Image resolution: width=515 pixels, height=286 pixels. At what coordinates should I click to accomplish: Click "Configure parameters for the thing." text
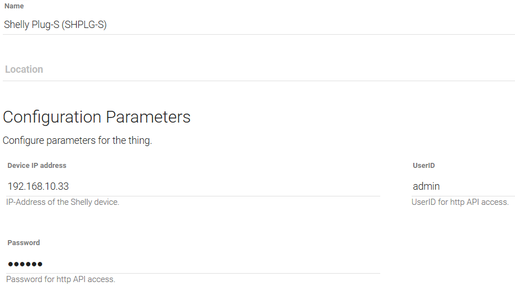pos(77,140)
